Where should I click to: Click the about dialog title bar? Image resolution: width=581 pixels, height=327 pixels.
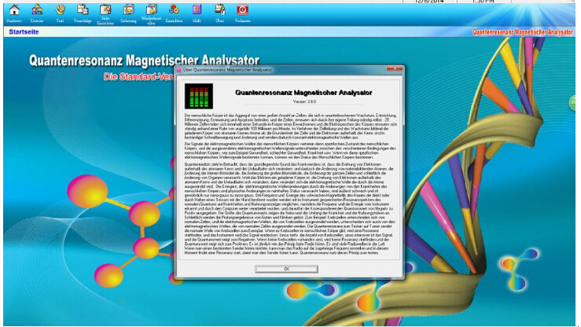(x=281, y=70)
